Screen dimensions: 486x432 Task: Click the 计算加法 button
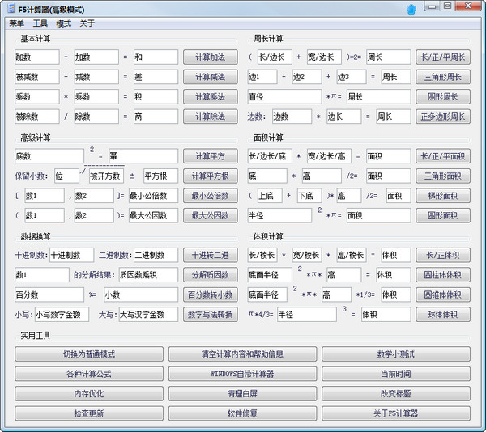tap(211, 57)
